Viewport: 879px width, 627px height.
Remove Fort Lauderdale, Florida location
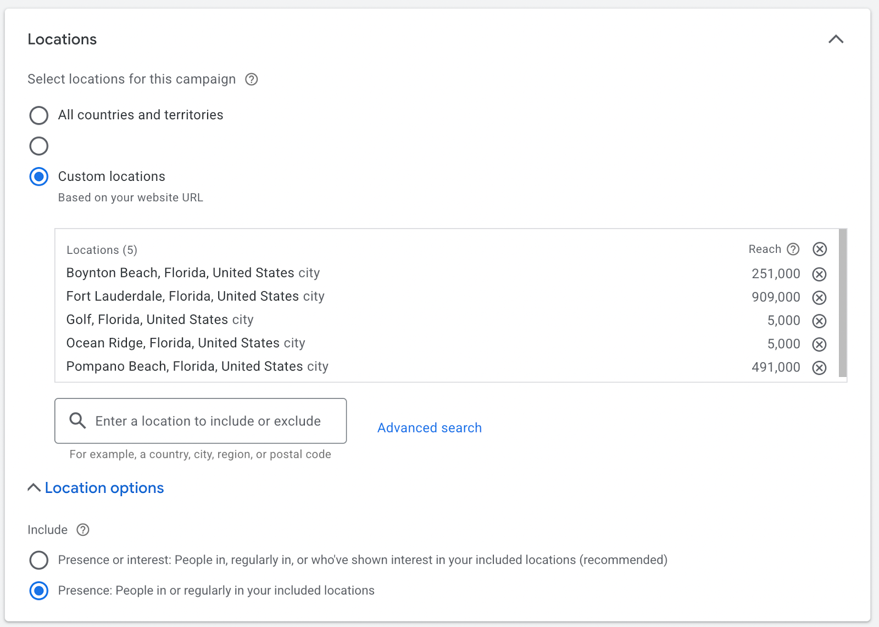pos(819,297)
